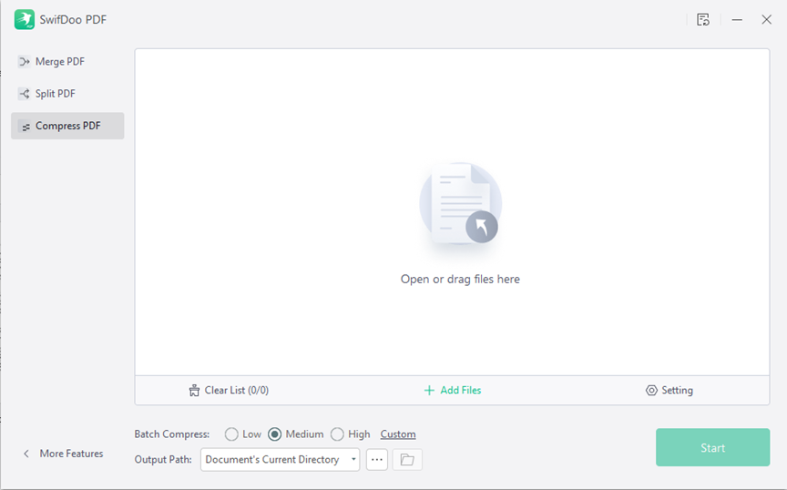Screen dimensions: 787x490
Task: Add Files to the compress list
Action: pyautogui.click(x=453, y=390)
